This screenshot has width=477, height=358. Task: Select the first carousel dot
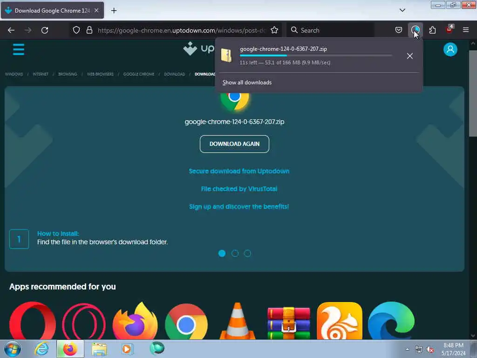[222, 253]
